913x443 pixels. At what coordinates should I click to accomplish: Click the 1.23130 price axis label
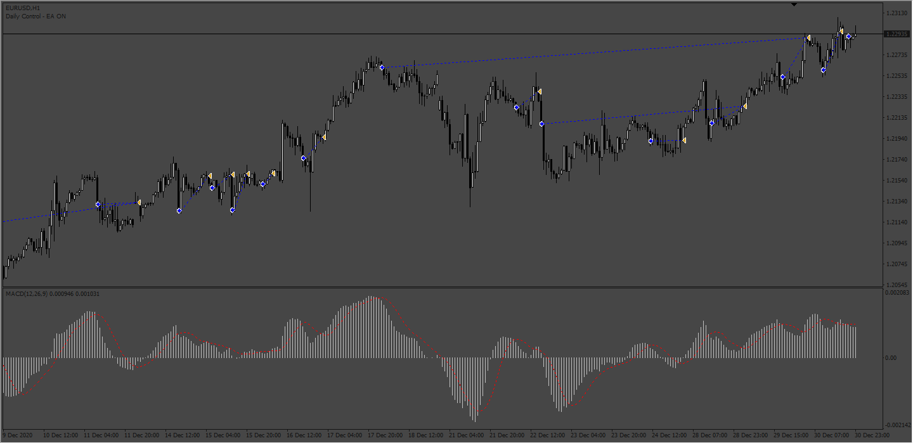coord(898,13)
